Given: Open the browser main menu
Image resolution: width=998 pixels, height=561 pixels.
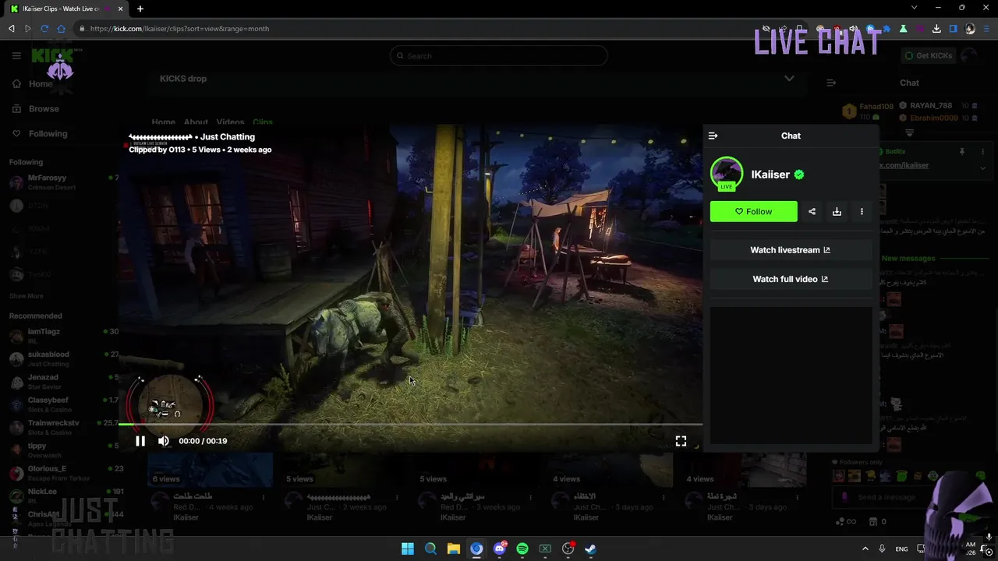Looking at the screenshot, I should click(986, 29).
